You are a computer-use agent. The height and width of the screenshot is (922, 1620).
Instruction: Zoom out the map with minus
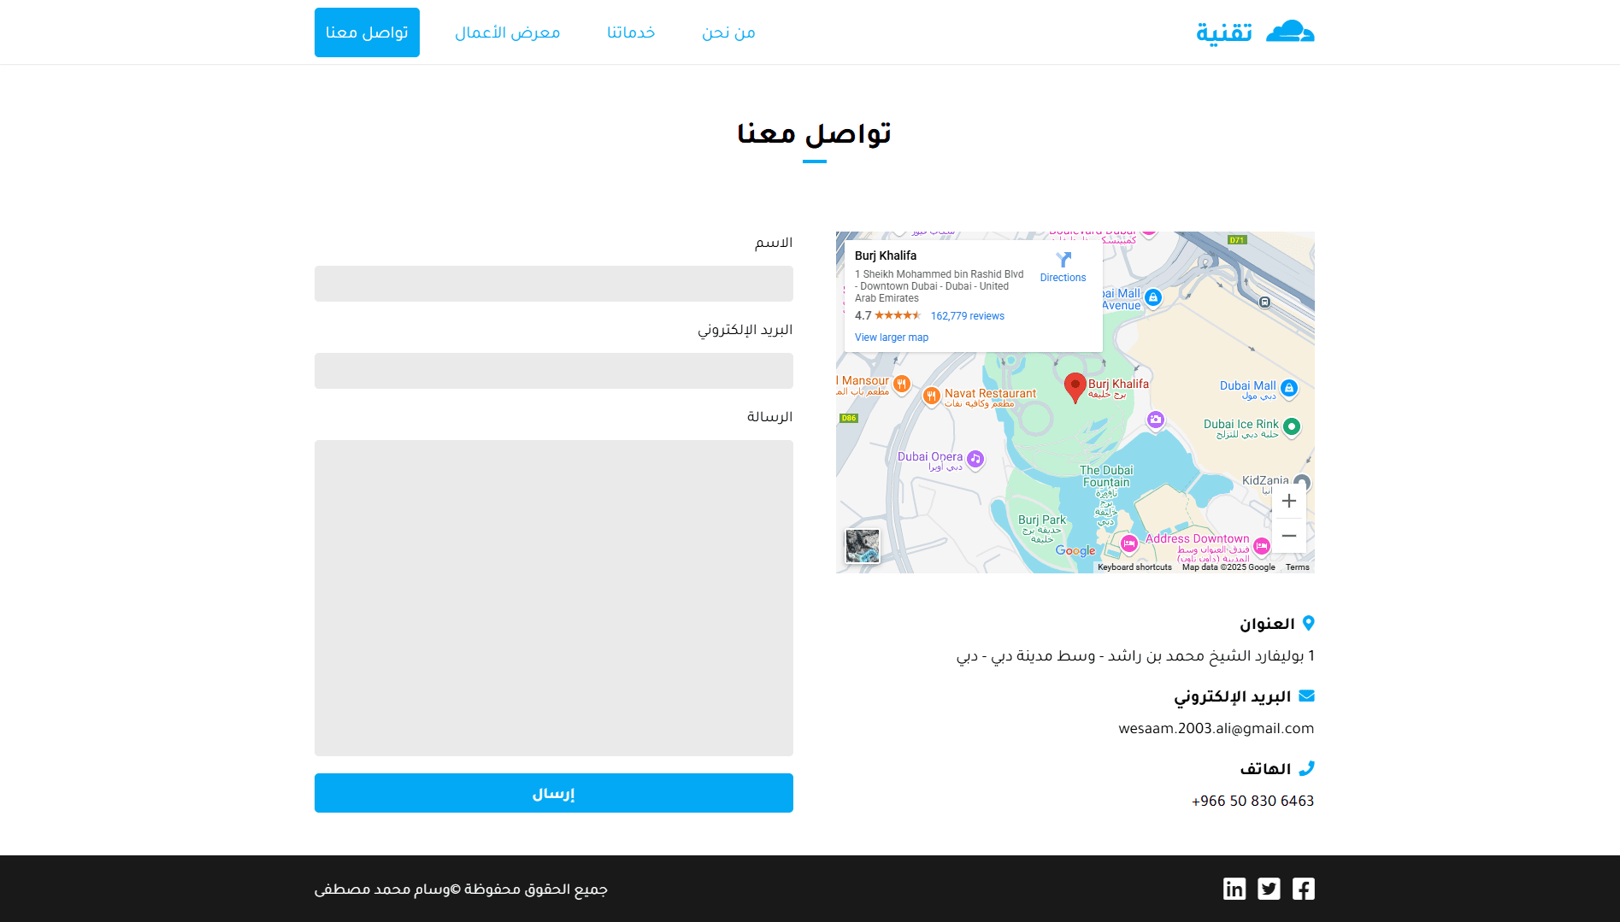[x=1289, y=536]
